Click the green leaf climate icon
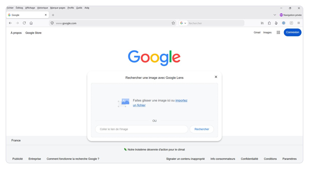This screenshot has height=169, width=309. click(125, 149)
